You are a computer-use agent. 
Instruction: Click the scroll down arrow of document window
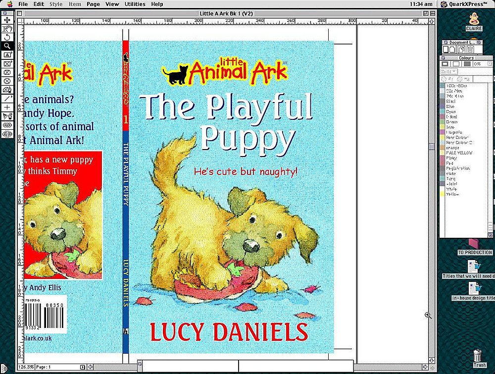[432, 361]
